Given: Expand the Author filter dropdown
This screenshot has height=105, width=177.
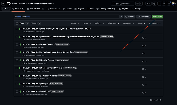Looking at the screenshot, I should tap(75, 24).
